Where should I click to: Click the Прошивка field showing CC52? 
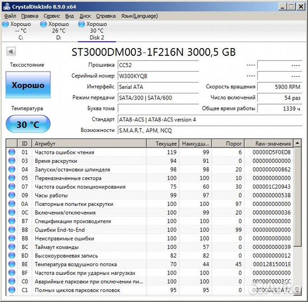tap(158, 65)
